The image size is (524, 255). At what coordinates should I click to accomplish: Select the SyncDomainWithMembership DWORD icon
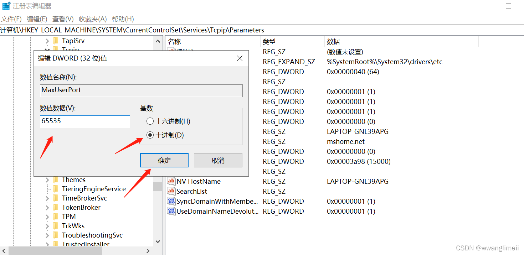(171, 201)
